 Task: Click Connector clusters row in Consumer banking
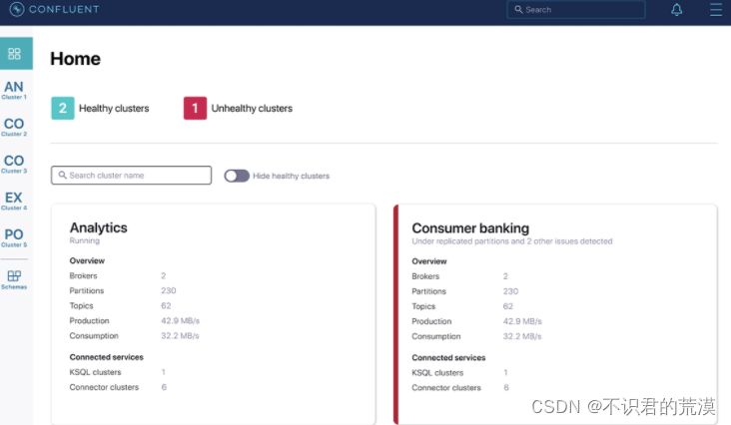point(460,388)
